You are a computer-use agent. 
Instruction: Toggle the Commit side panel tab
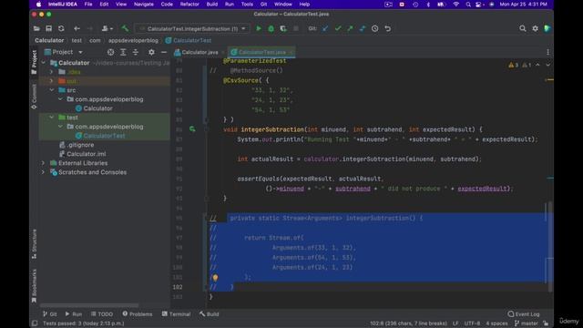(x=35, y=97)
